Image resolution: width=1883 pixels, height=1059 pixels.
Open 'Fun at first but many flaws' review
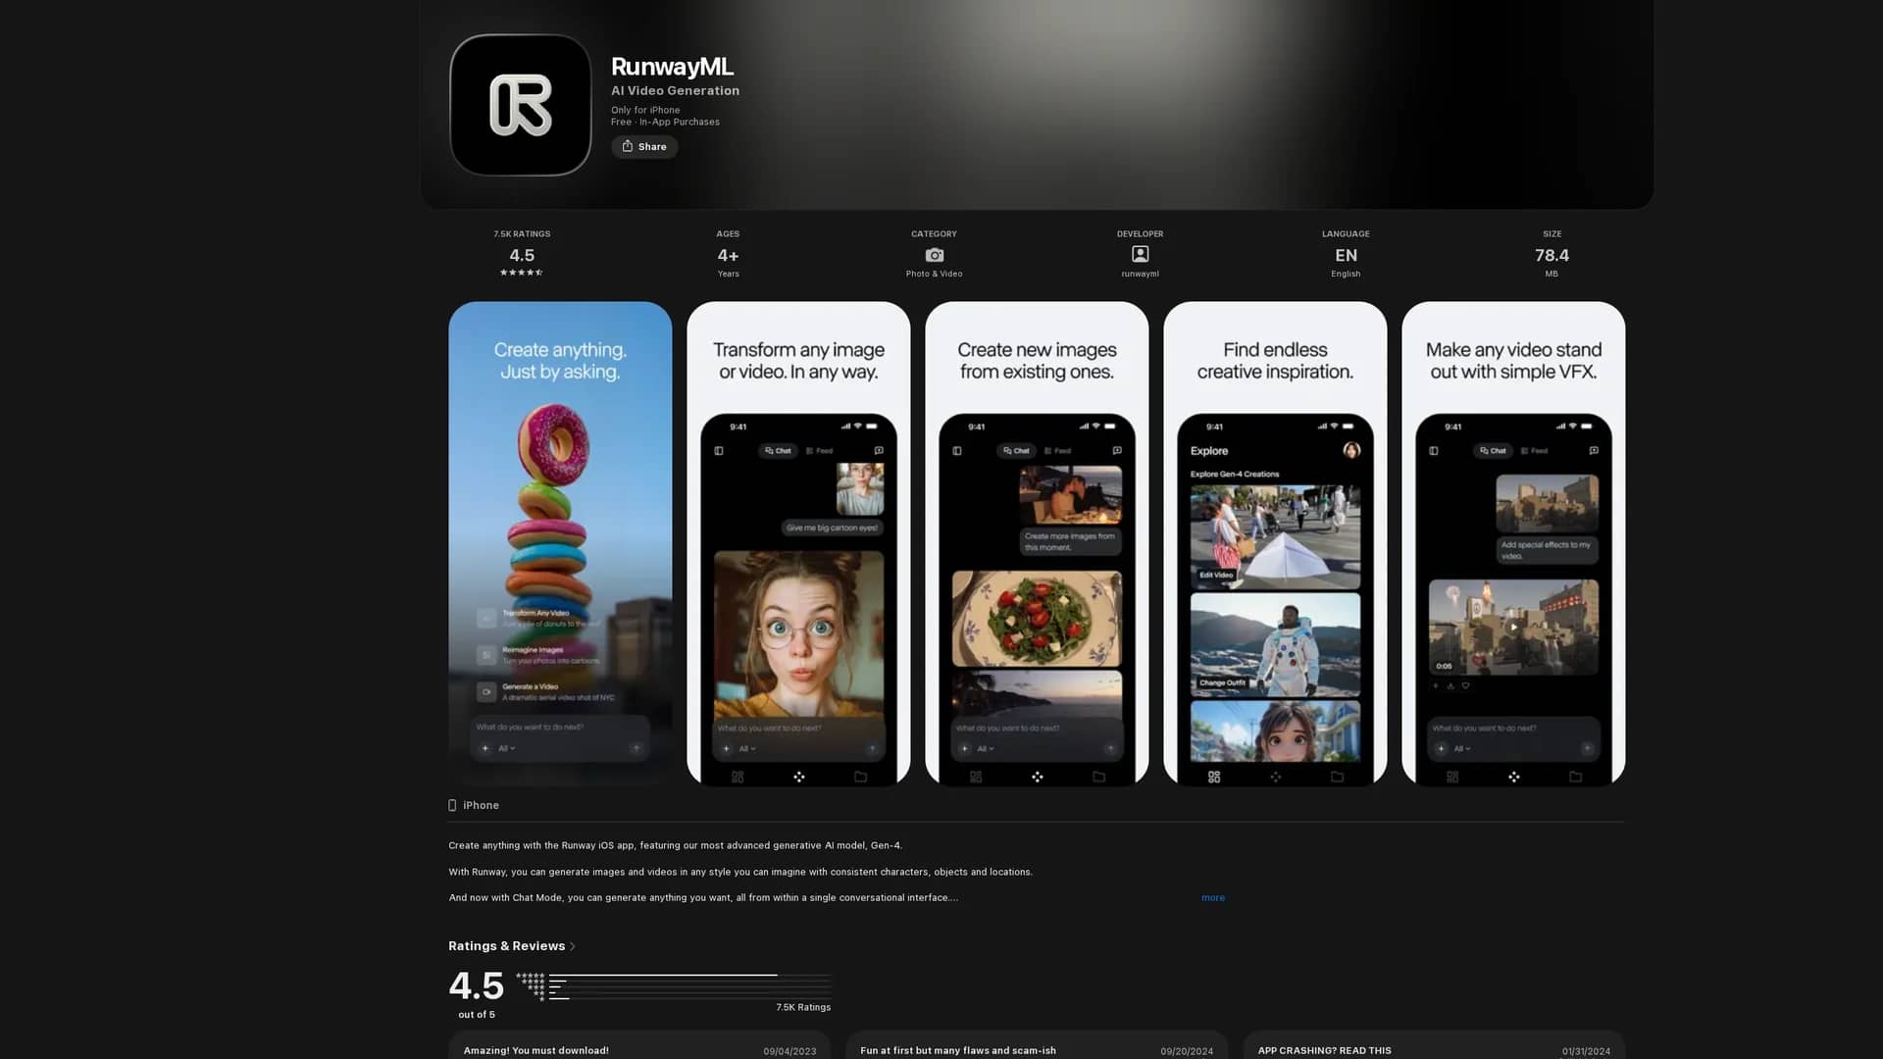[1037, 1045]
